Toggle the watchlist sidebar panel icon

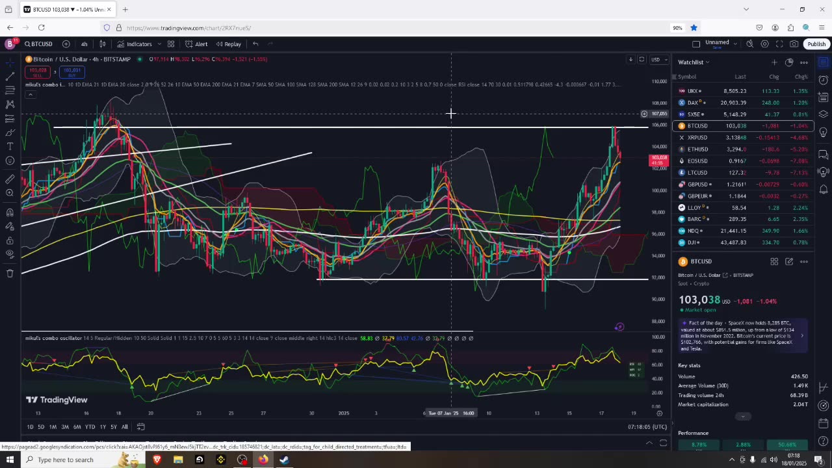click(x=823, y=62)
